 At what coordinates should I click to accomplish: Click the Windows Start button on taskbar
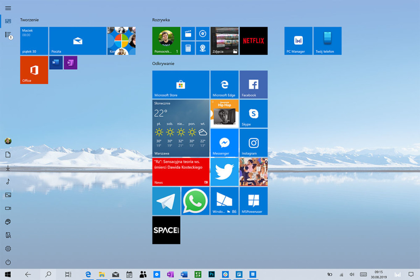coord(8,275)
